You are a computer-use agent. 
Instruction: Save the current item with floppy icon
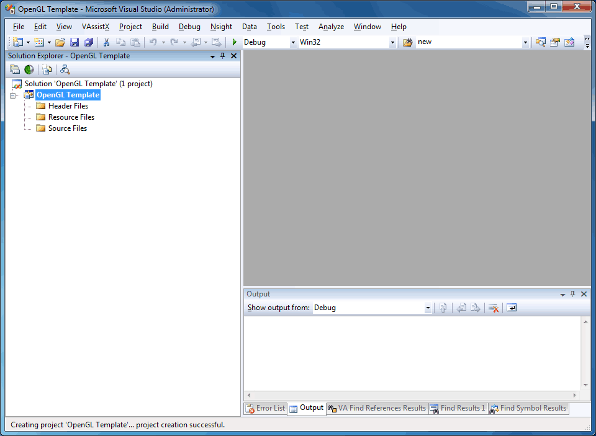pos(74,42)
